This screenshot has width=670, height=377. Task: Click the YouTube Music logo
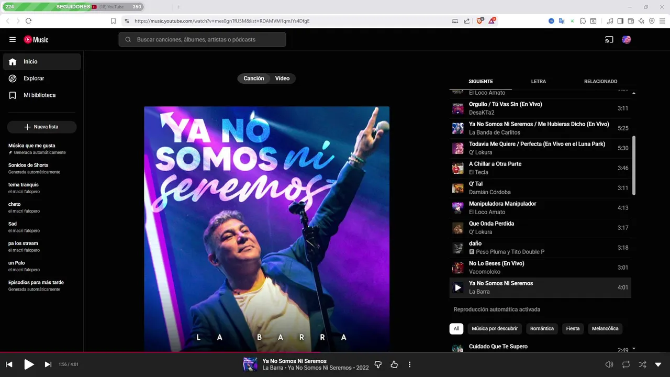click(x=36, y=39)
